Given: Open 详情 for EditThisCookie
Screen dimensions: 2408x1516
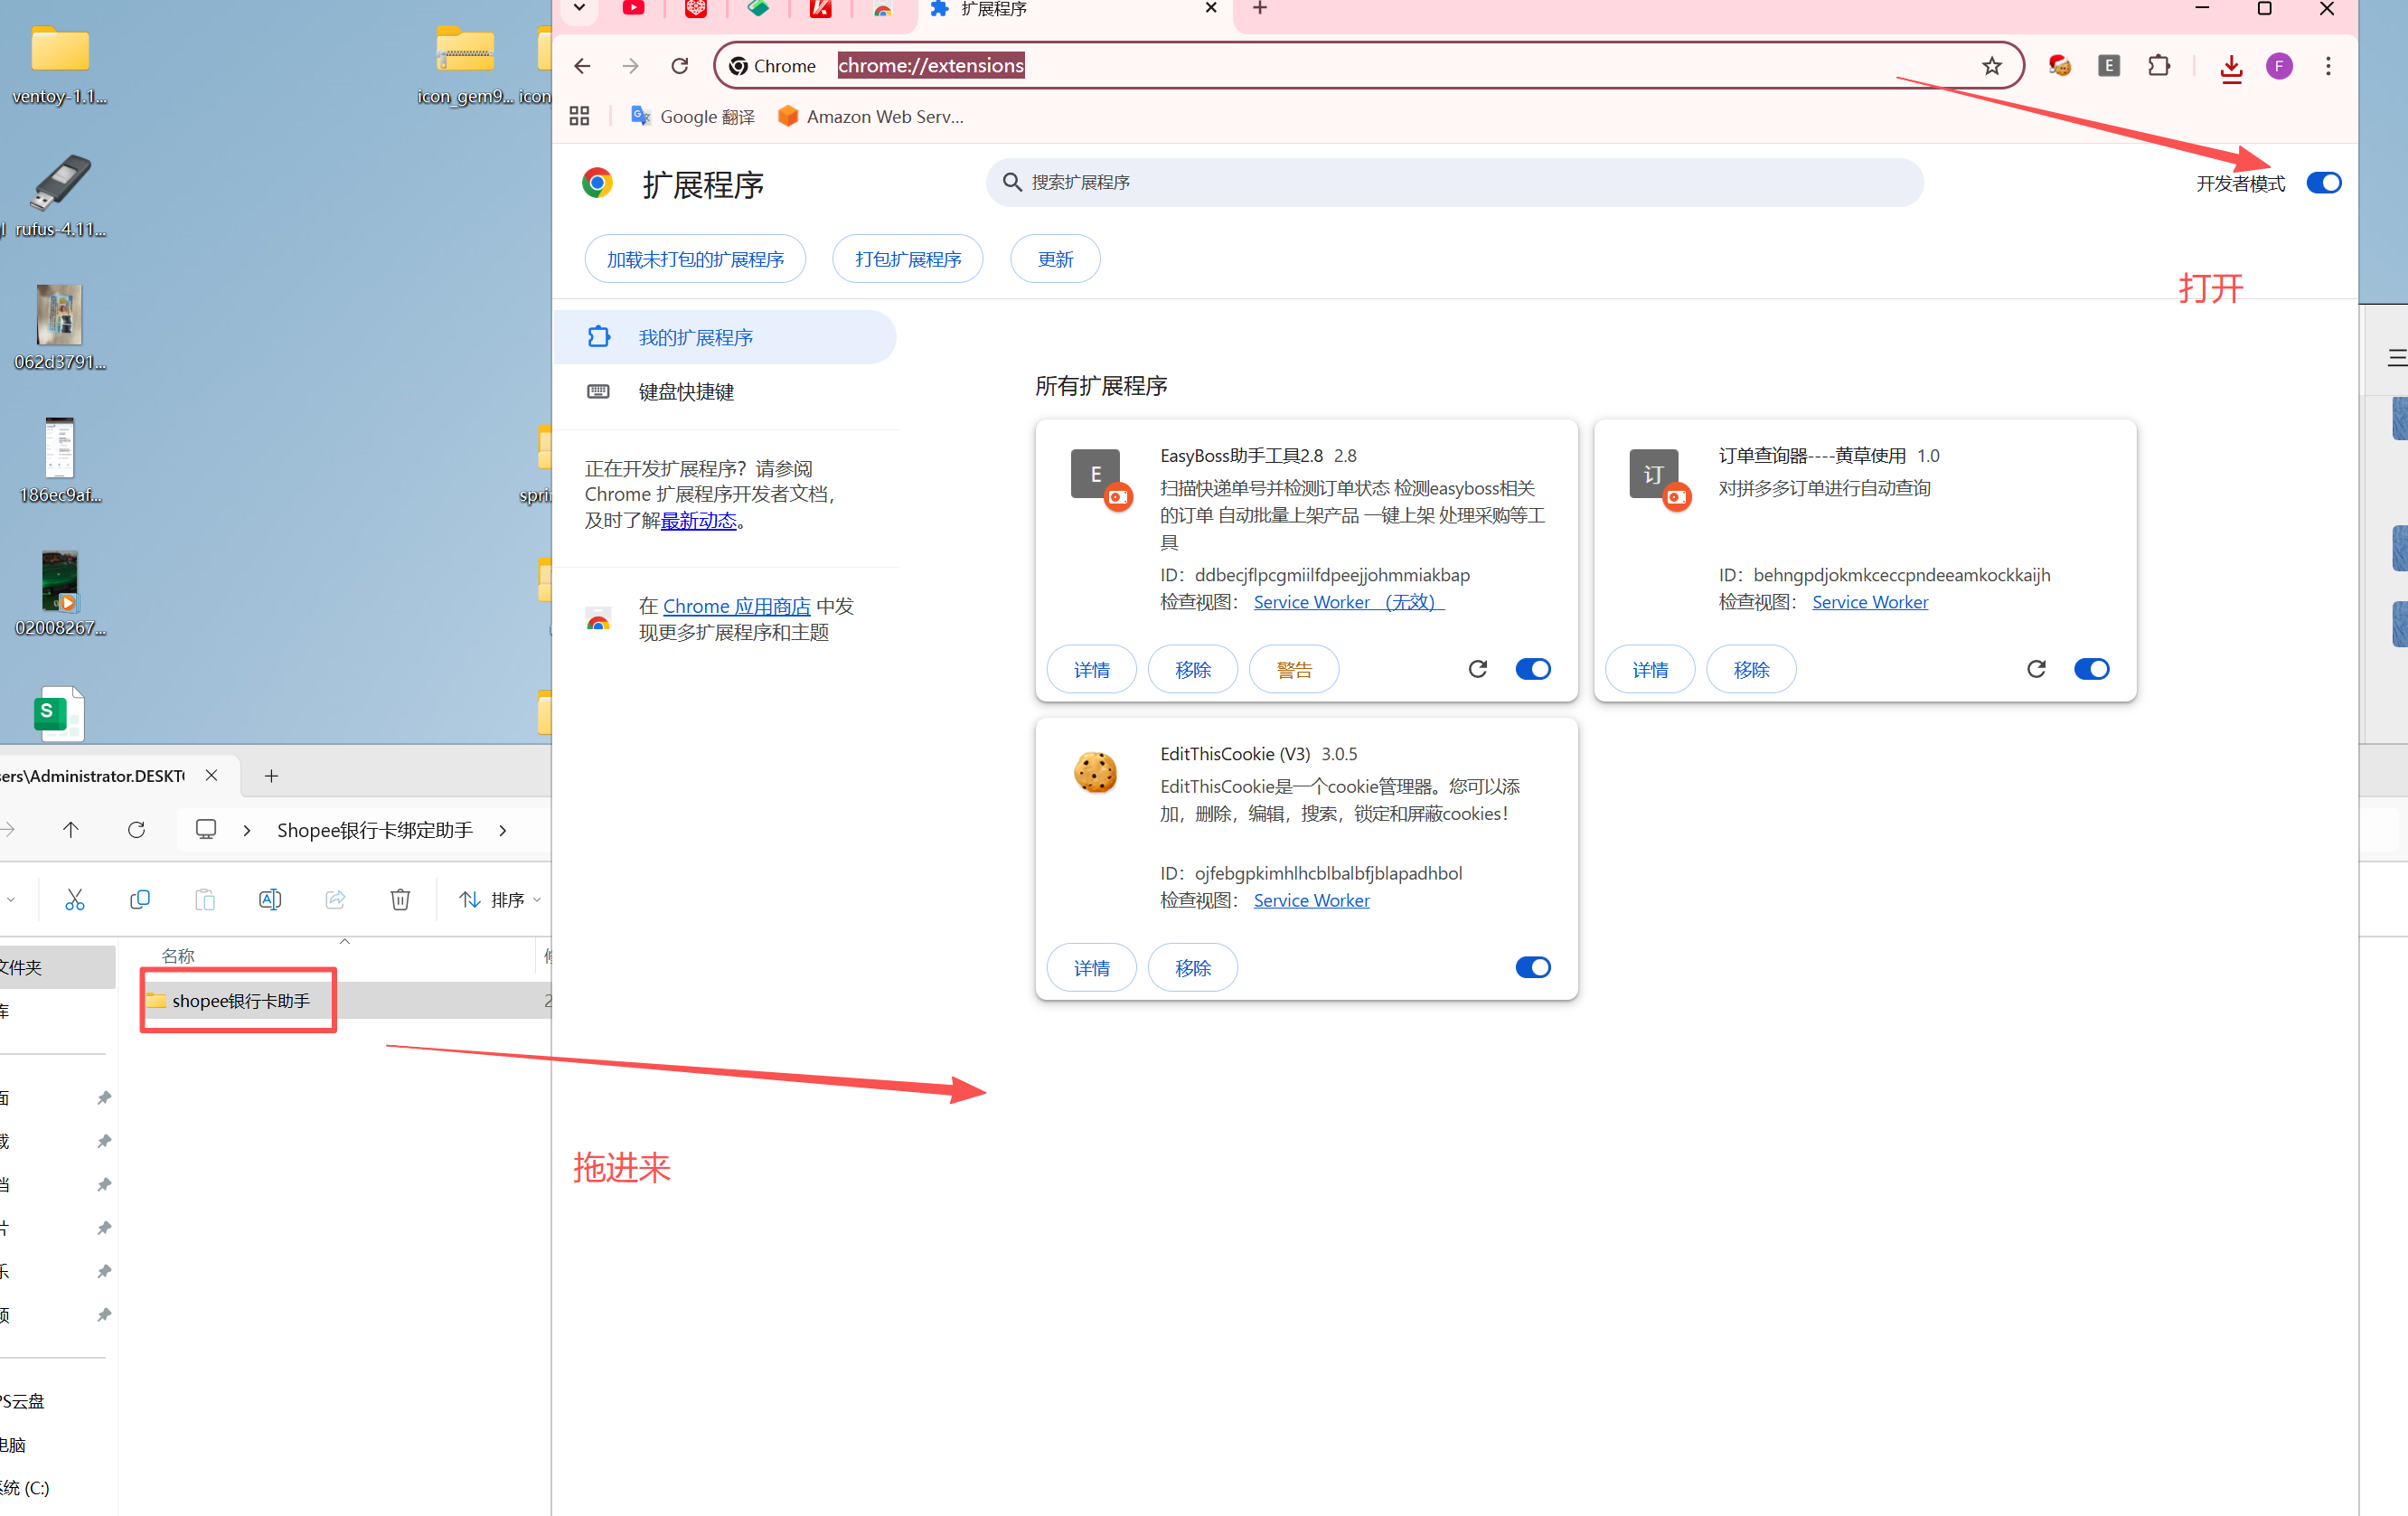Looking at the screenshot, I should pos(1091,967).
